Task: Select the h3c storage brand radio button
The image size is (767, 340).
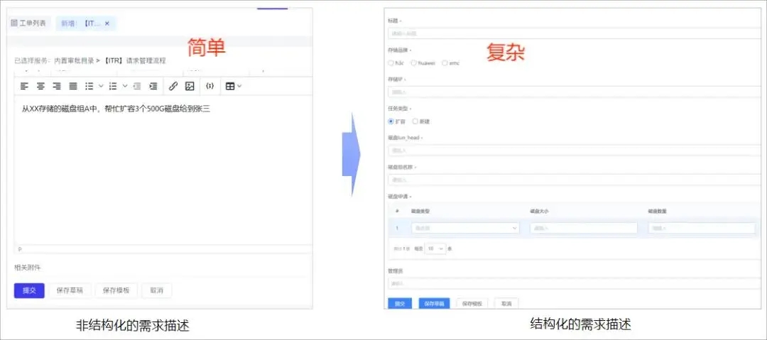Action: [391, 62]
